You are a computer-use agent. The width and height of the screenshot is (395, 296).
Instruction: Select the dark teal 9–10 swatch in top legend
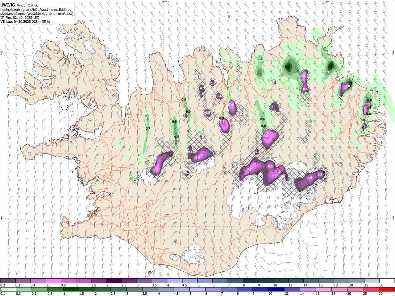265,281
